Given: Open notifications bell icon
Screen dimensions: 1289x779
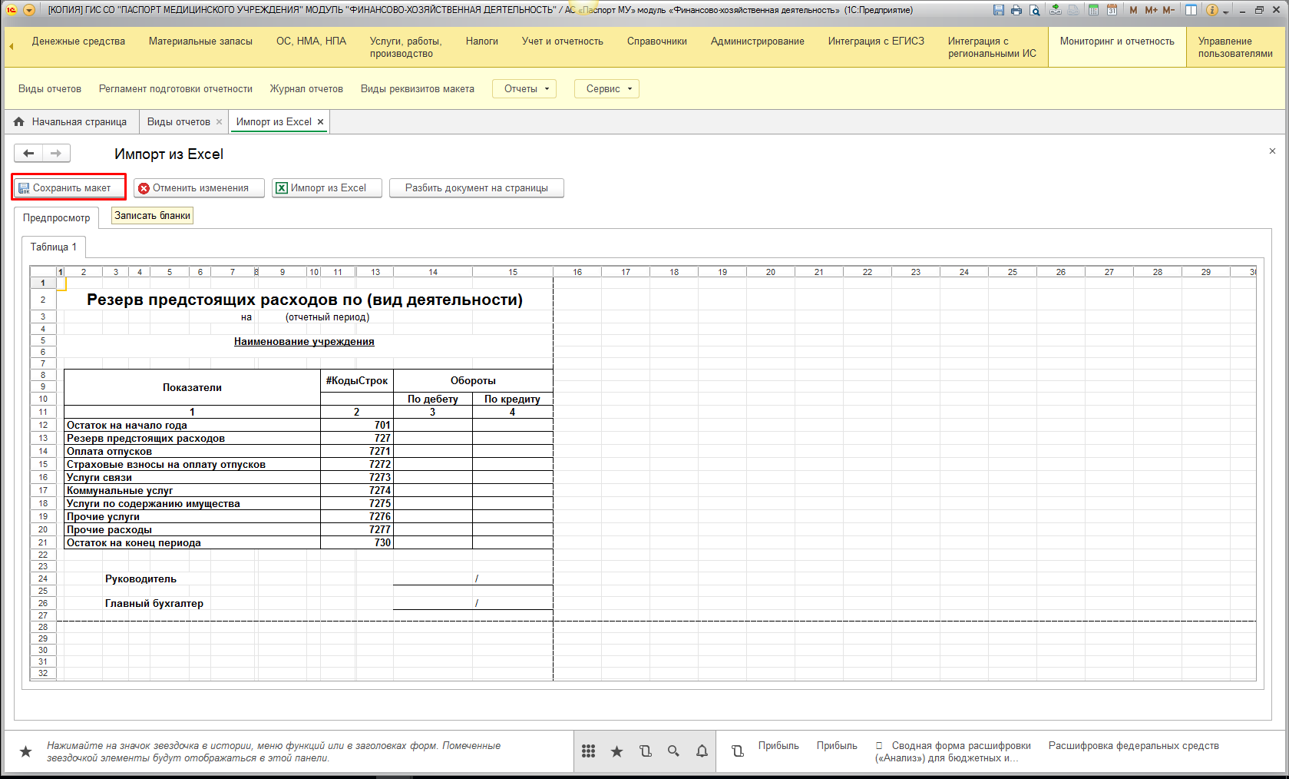Looking at the screenshot, I should pos(702,751).
